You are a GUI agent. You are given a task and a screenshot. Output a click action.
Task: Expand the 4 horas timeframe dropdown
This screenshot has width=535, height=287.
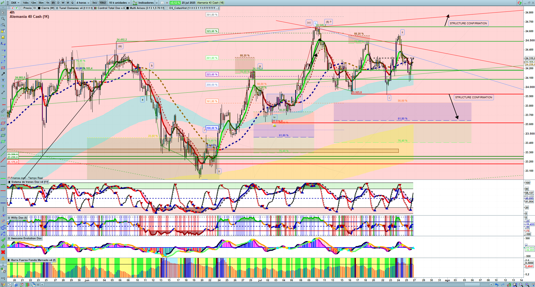83,3
